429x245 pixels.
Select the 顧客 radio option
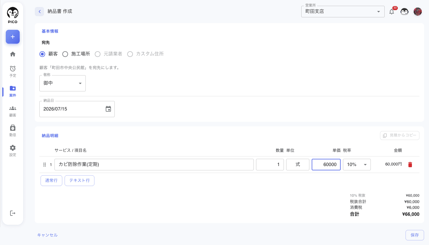pos(42,54)
